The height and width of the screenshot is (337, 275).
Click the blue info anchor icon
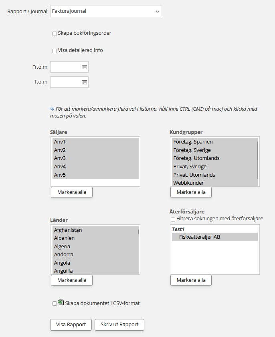pos(52,109)
